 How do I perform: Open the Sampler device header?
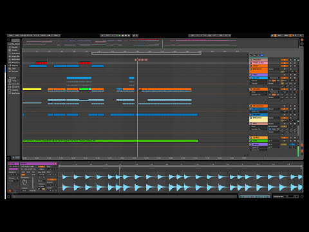[x=39, y=164]
